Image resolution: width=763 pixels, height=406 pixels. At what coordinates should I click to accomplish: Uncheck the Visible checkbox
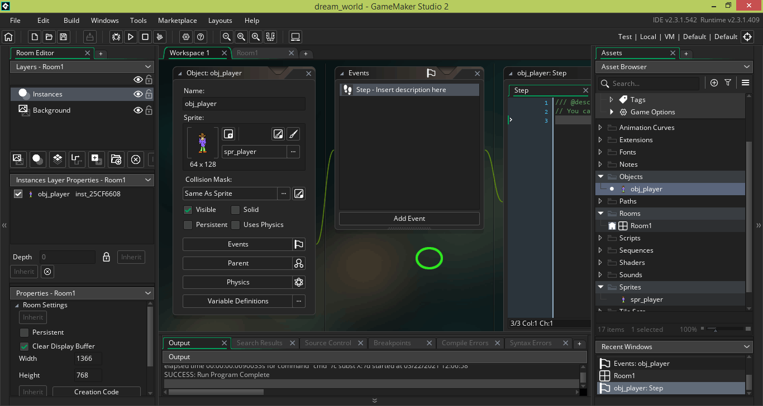tap(188, 210)
